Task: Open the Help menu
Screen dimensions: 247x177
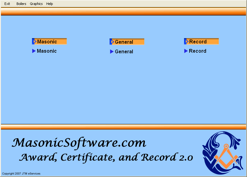Action: tap(49, 4)
